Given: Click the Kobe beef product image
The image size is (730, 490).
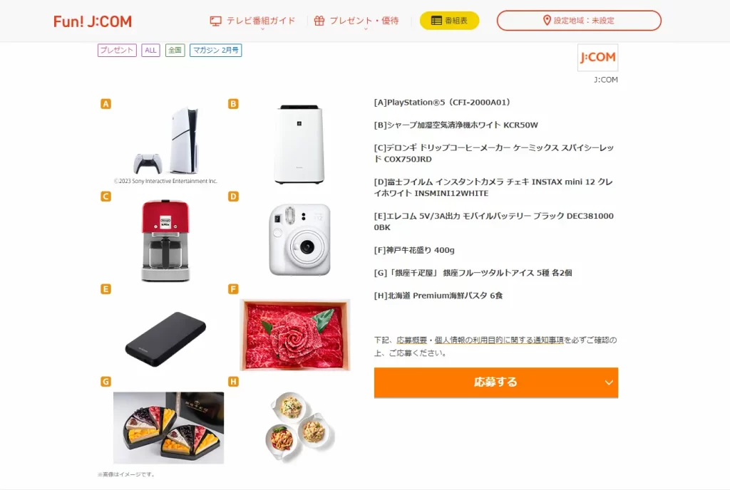Looking at the screenshot, I should tap(294, 335).
